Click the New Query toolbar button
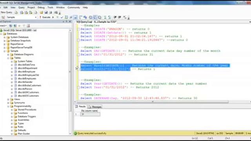The height and width of the screenshot is (141, 251). (x=6, y=12)
